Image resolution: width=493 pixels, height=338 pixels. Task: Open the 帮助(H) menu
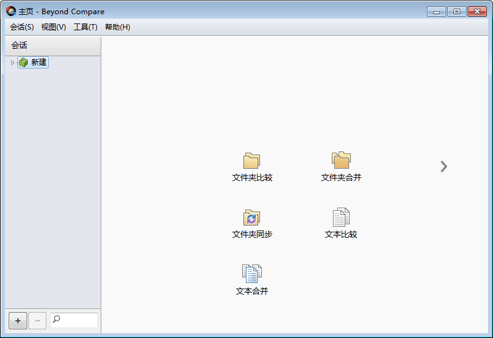[117, 27]
